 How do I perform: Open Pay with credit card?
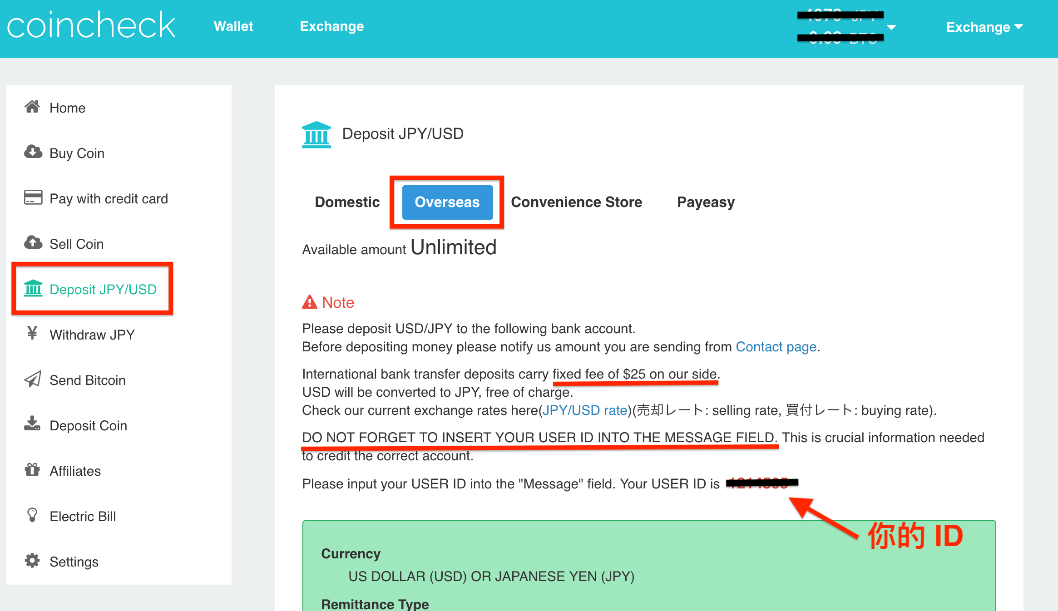click(109, 198)
